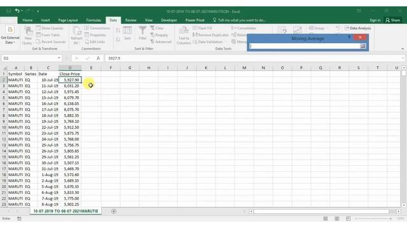Viewport: 407px width, 228px height.
Task: Launch Text to Columns
Action: (x=184, y=35)
